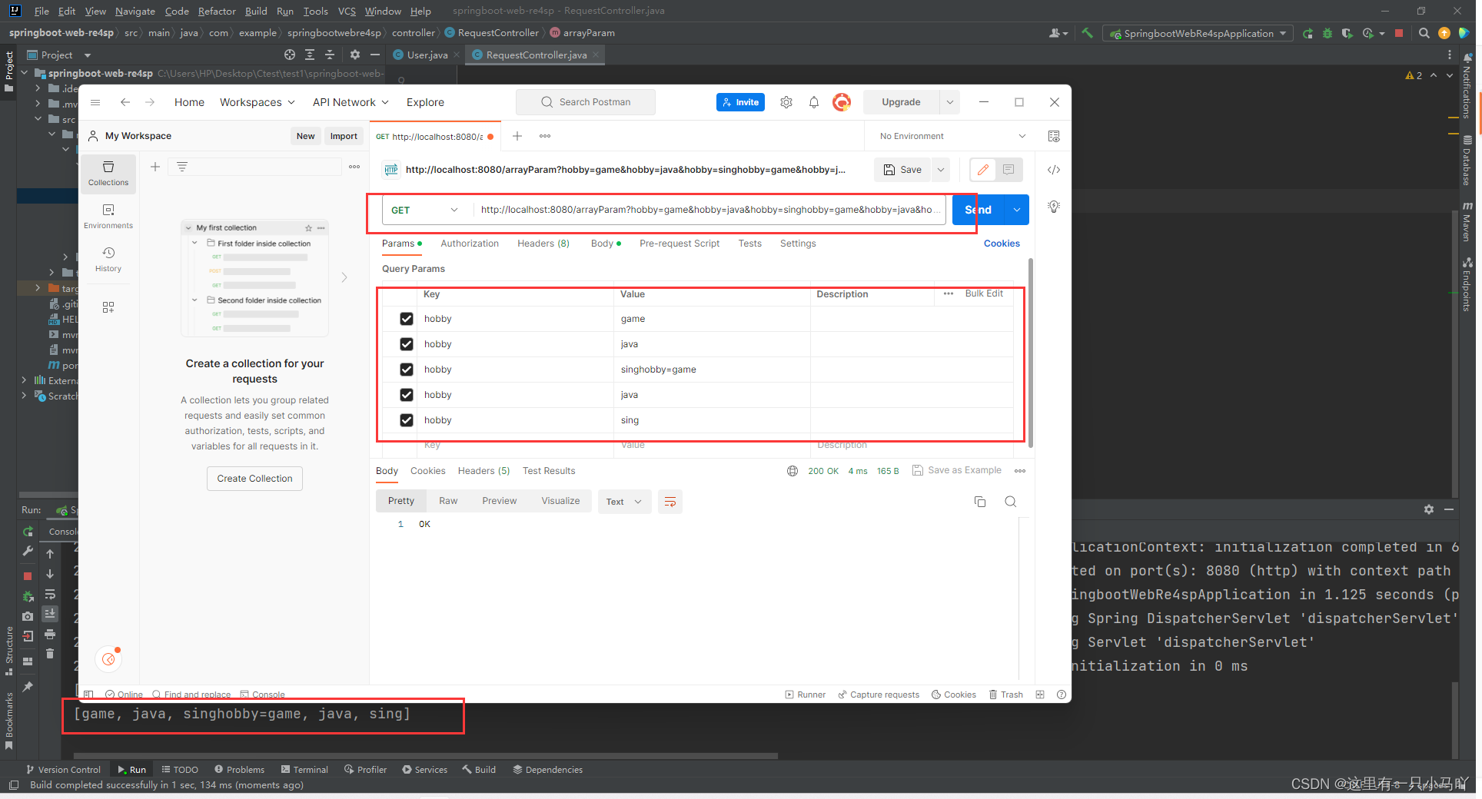Image resolution: width=1482 pixels, height=799 pixels.
Task: Open the Workspaces dropdown menu
Action: 258,102
